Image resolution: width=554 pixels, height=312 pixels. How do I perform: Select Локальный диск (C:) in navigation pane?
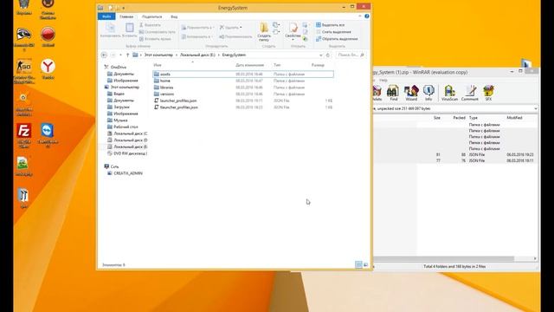point(130,133)
